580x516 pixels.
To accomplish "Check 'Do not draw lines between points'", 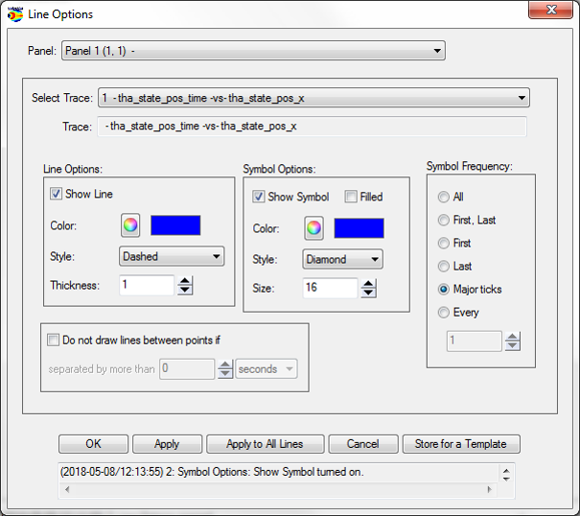I will pos(53,340).
